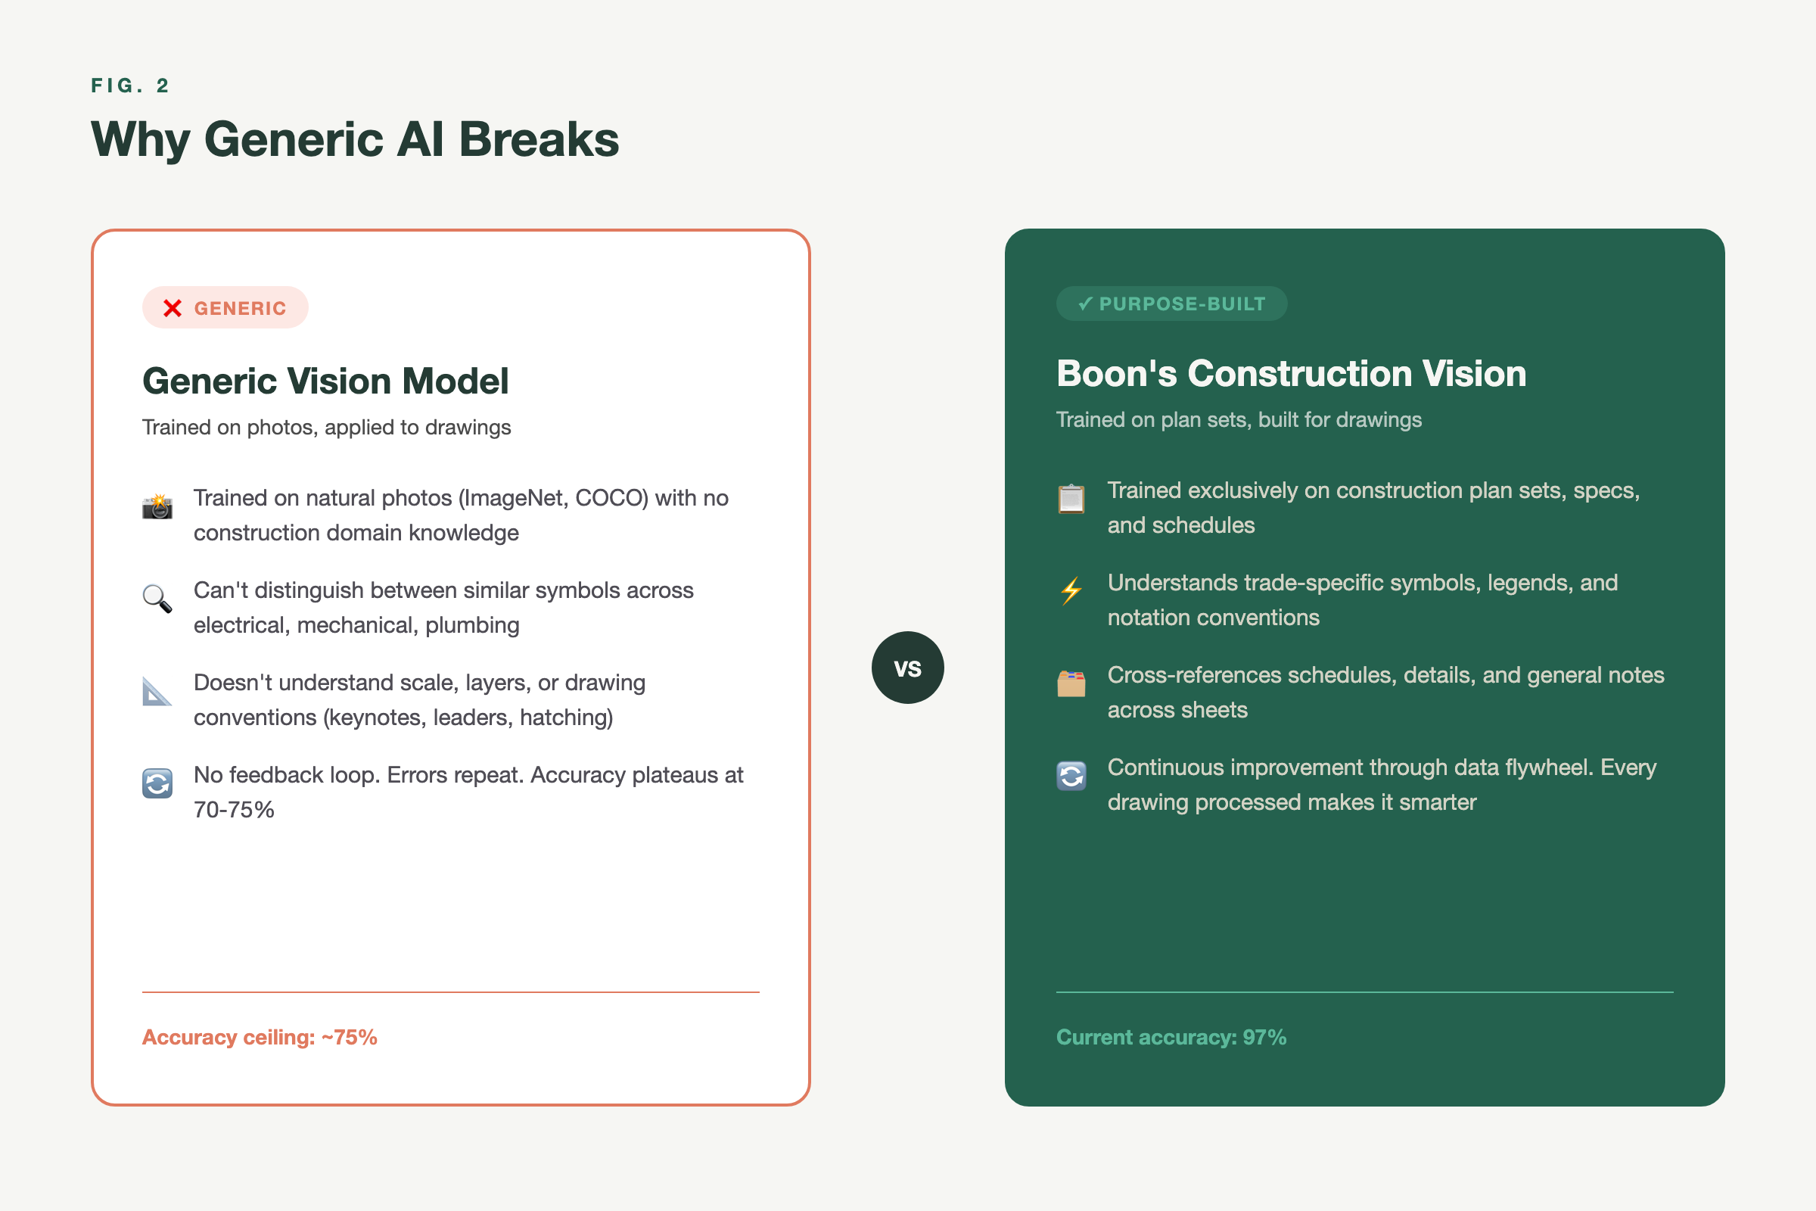Click the dark VS circle between the cards
1816x1211 pixels.
click(908, 668)
